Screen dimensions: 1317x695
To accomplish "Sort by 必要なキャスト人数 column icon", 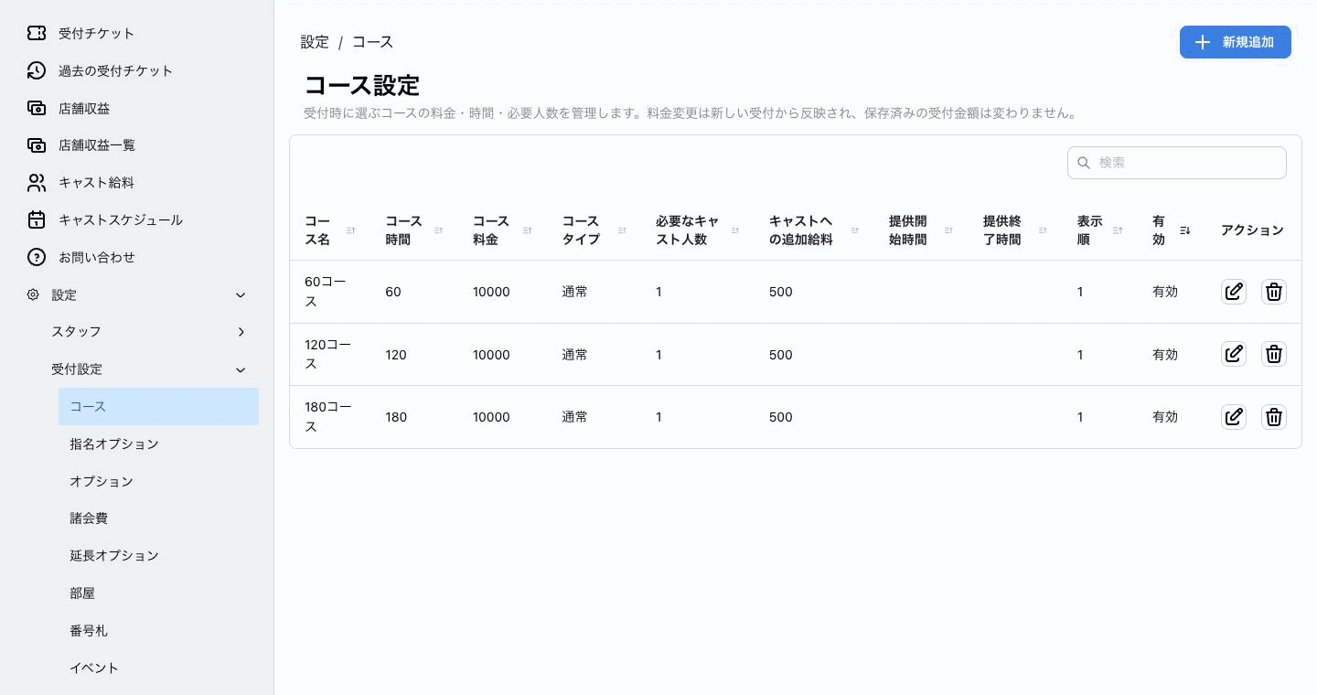I will (735, 230).
